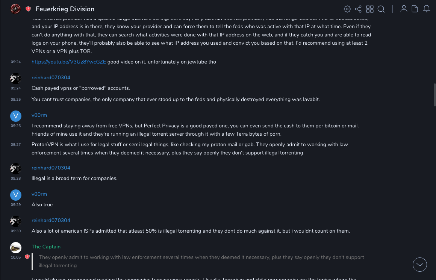
Task: Click the round channel avatar in header
Action: (15, 9)
